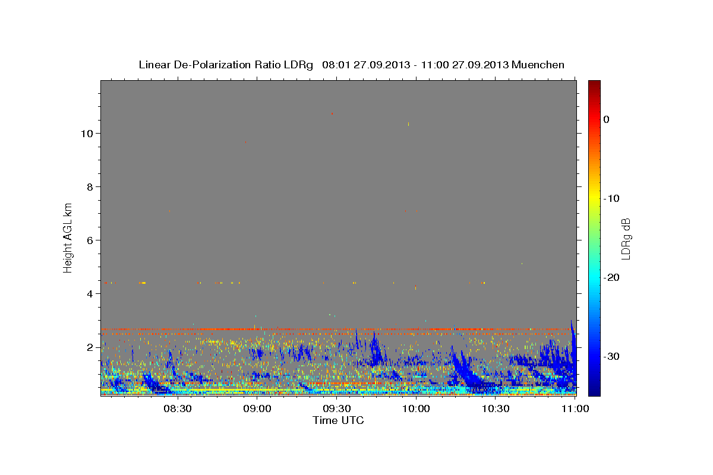Click the 11:00 time tick label
This screenshot has height=475, width=713.
(574, 408)
